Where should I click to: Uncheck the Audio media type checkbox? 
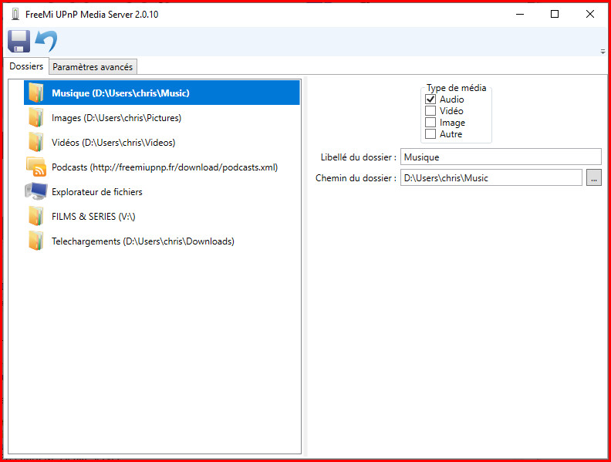pyautogui.click(x=430, y=99)
